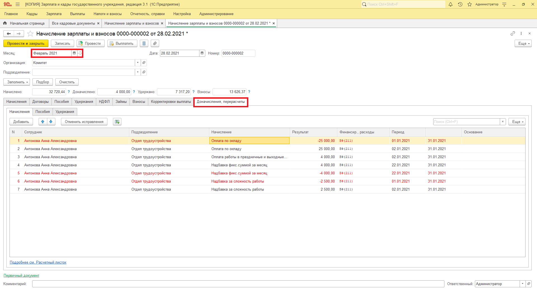This screenshot has width=537, height=289.
Task: Open the main hamburger menu
Action: click(18, 4)
